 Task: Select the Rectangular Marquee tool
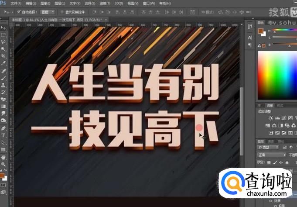[3, 35]
